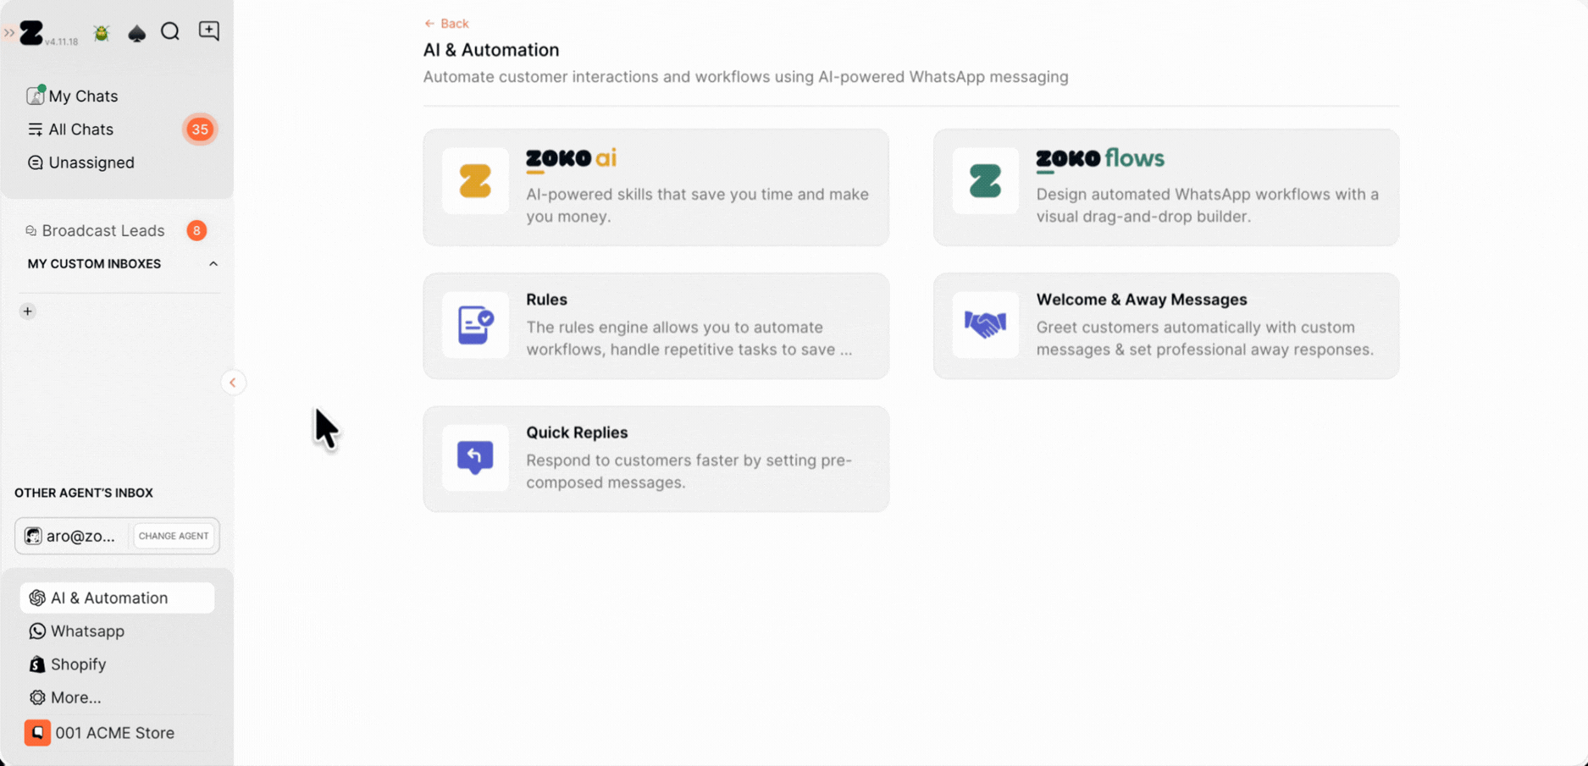
Task: Click the Whatsapp logo icon
Action: coord(37,631)
